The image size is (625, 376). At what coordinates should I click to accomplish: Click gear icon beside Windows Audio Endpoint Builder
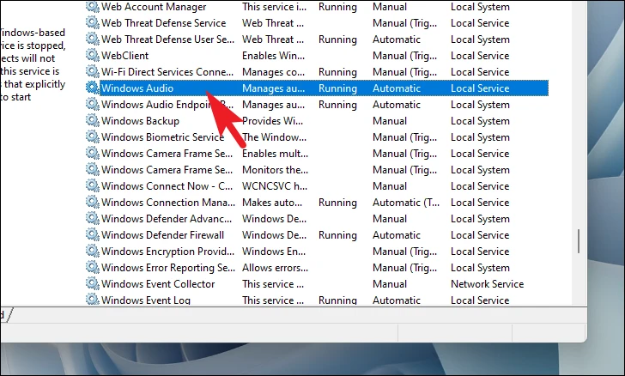click(x=93, y=105)
